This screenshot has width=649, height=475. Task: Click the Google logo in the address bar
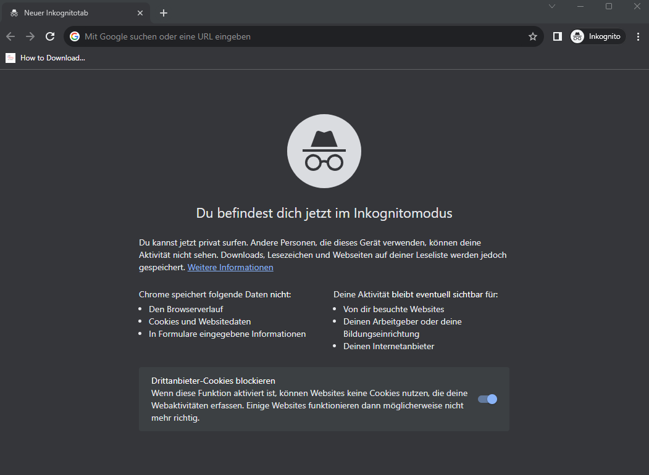click(x=75, y=36)
